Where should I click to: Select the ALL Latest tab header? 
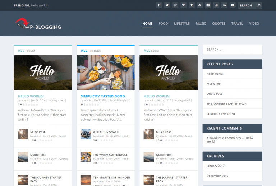(151, 51)
